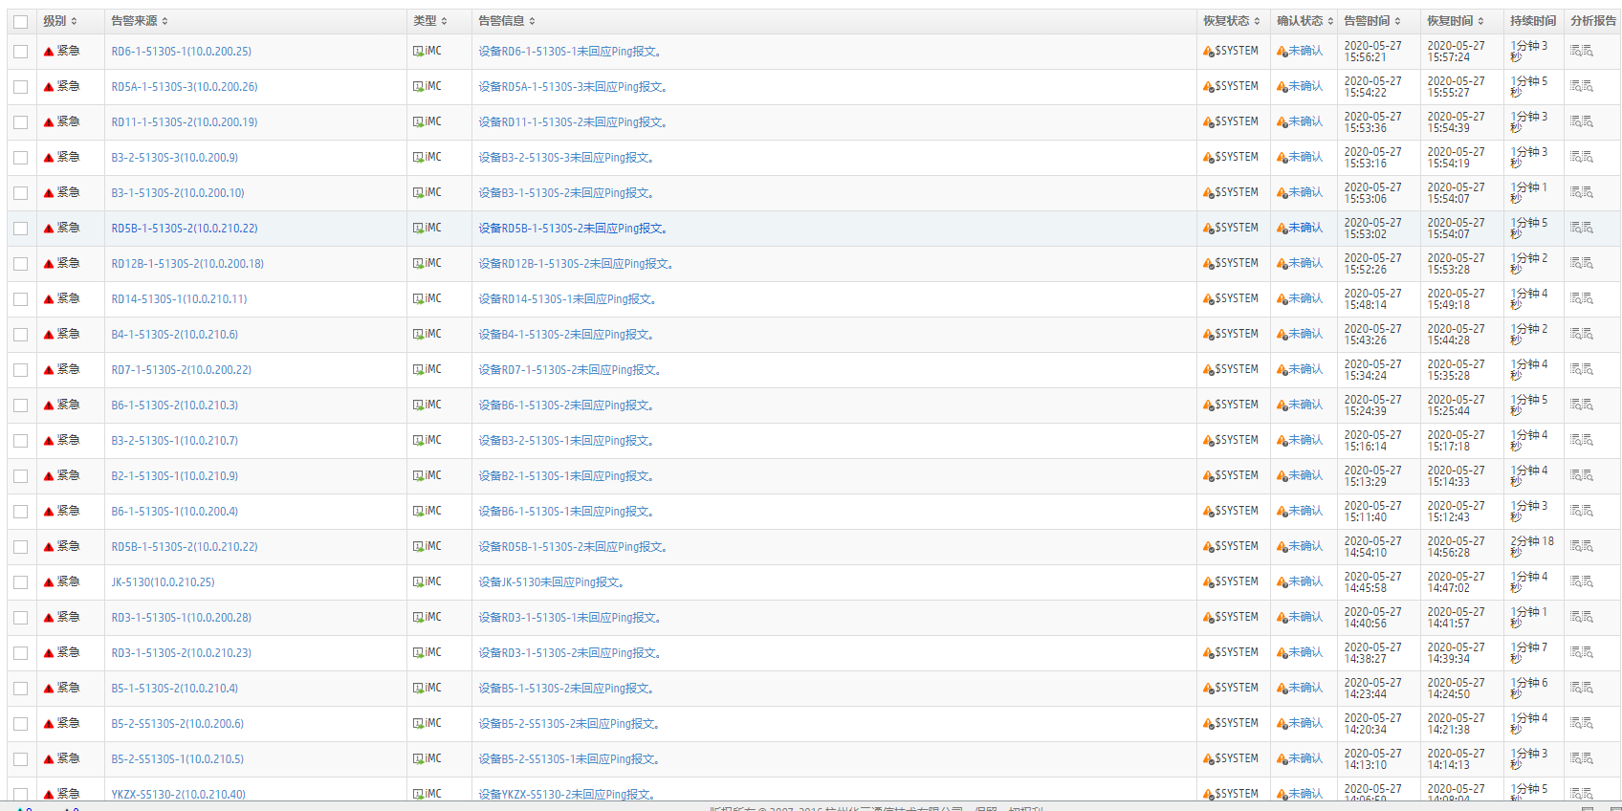Viewport: 1622px width, 811px height.
Task: Open alarm message 设备B5-2-S5130S-2未回应Ping报文
Action: [x=570, y=724]
